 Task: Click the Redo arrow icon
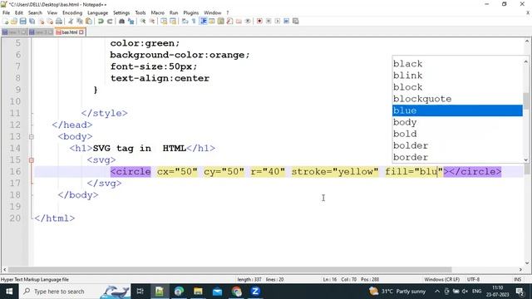(110, 21)
